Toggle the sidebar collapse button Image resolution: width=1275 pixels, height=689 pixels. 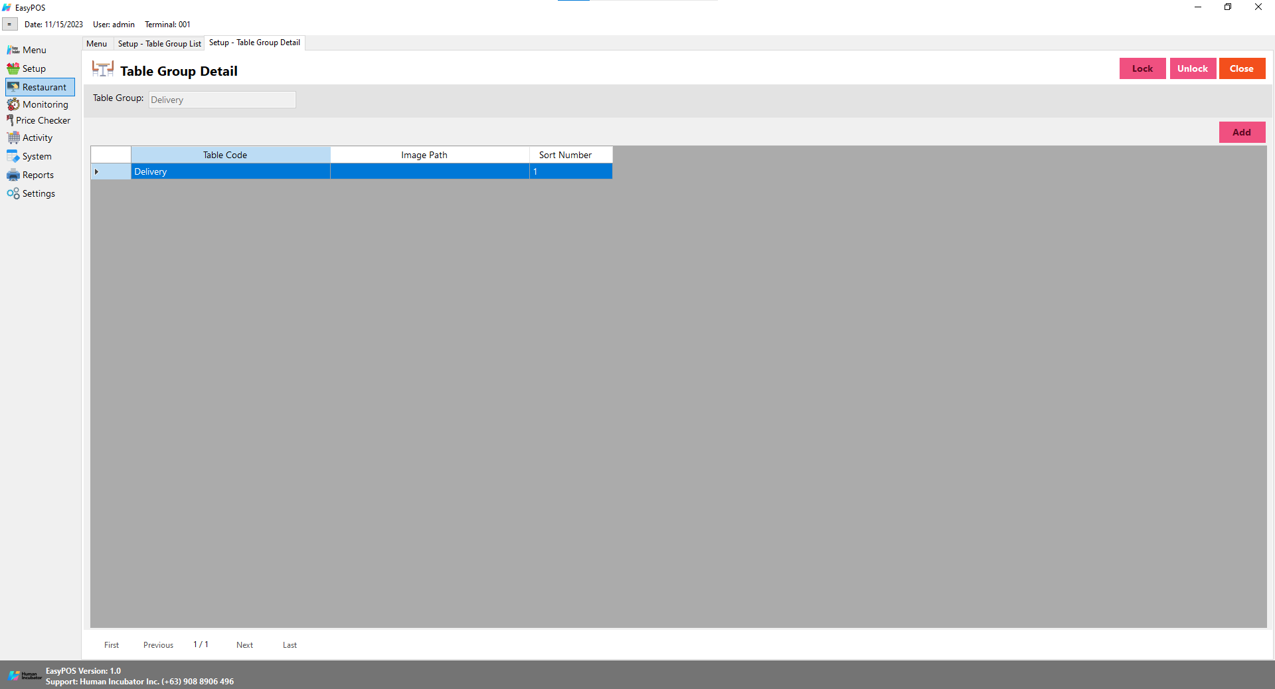pyautogui.click(x=9, y=25)
